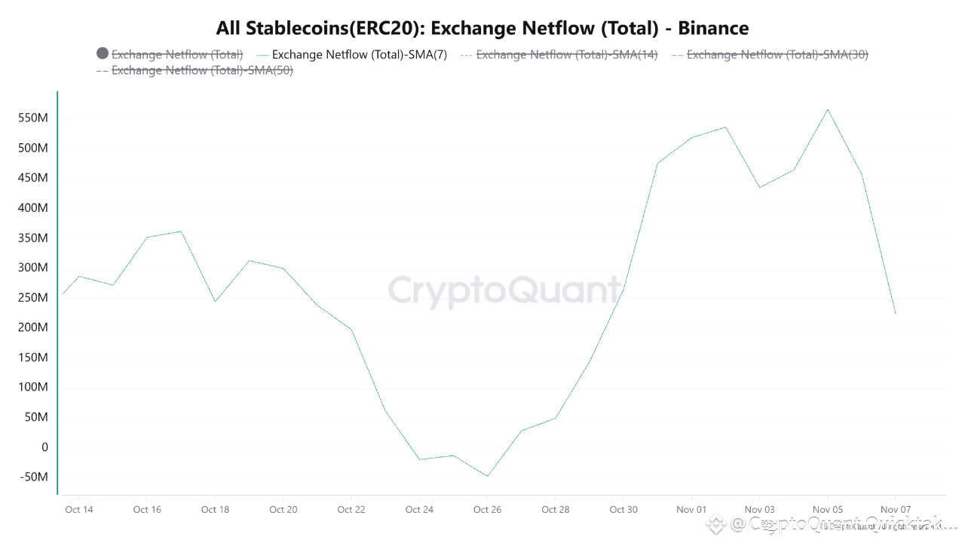
Task: Click the chart title text
Action: pyautogui.click(x=482, y=29)
